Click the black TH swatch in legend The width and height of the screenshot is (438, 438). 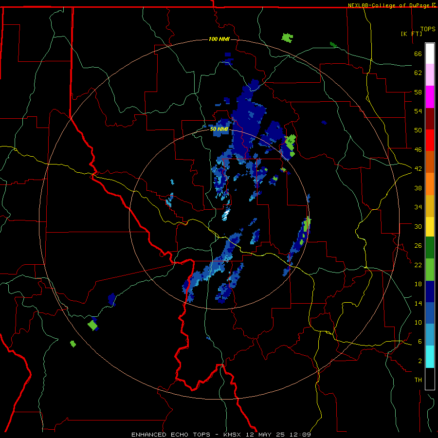coord(430,379)
